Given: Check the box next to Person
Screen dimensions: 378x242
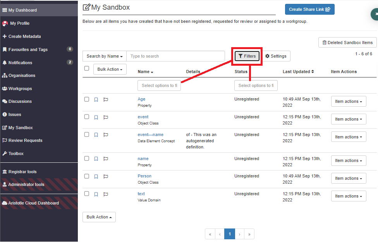Looking at the screenshot, I should [x=87, y=176].
